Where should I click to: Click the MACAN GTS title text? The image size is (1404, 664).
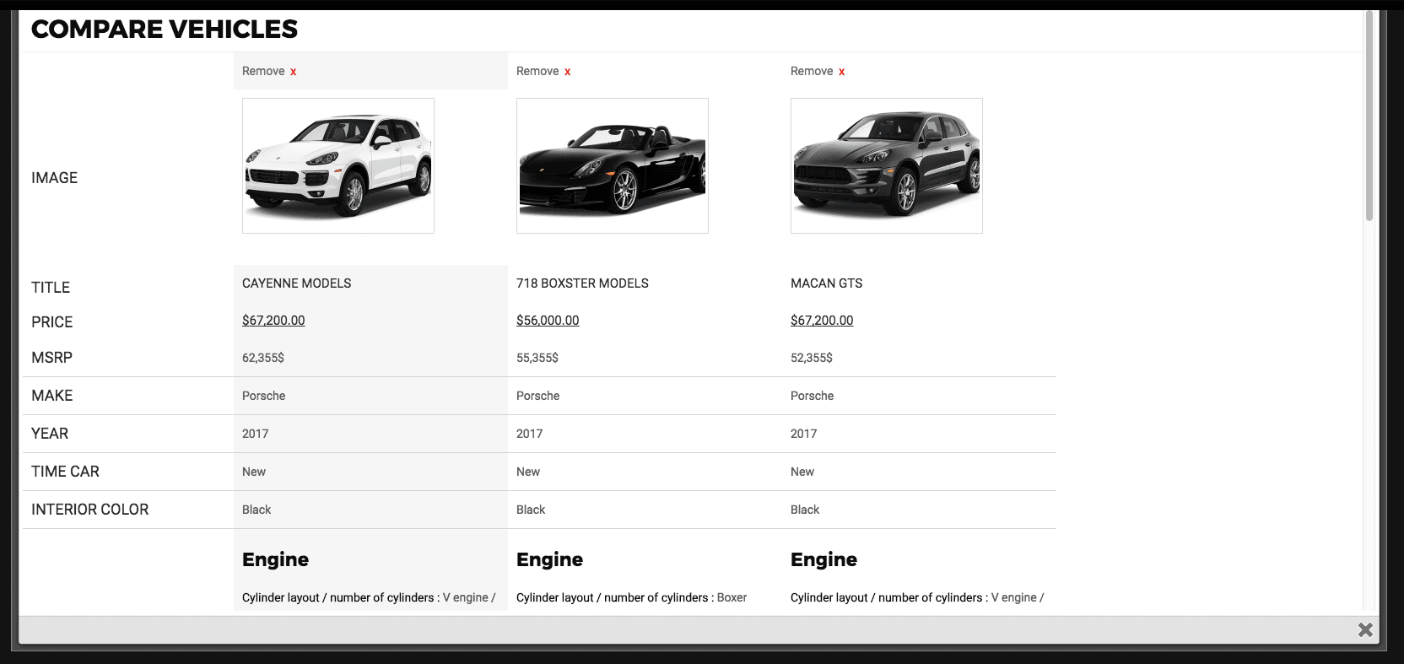coord(827,283)
